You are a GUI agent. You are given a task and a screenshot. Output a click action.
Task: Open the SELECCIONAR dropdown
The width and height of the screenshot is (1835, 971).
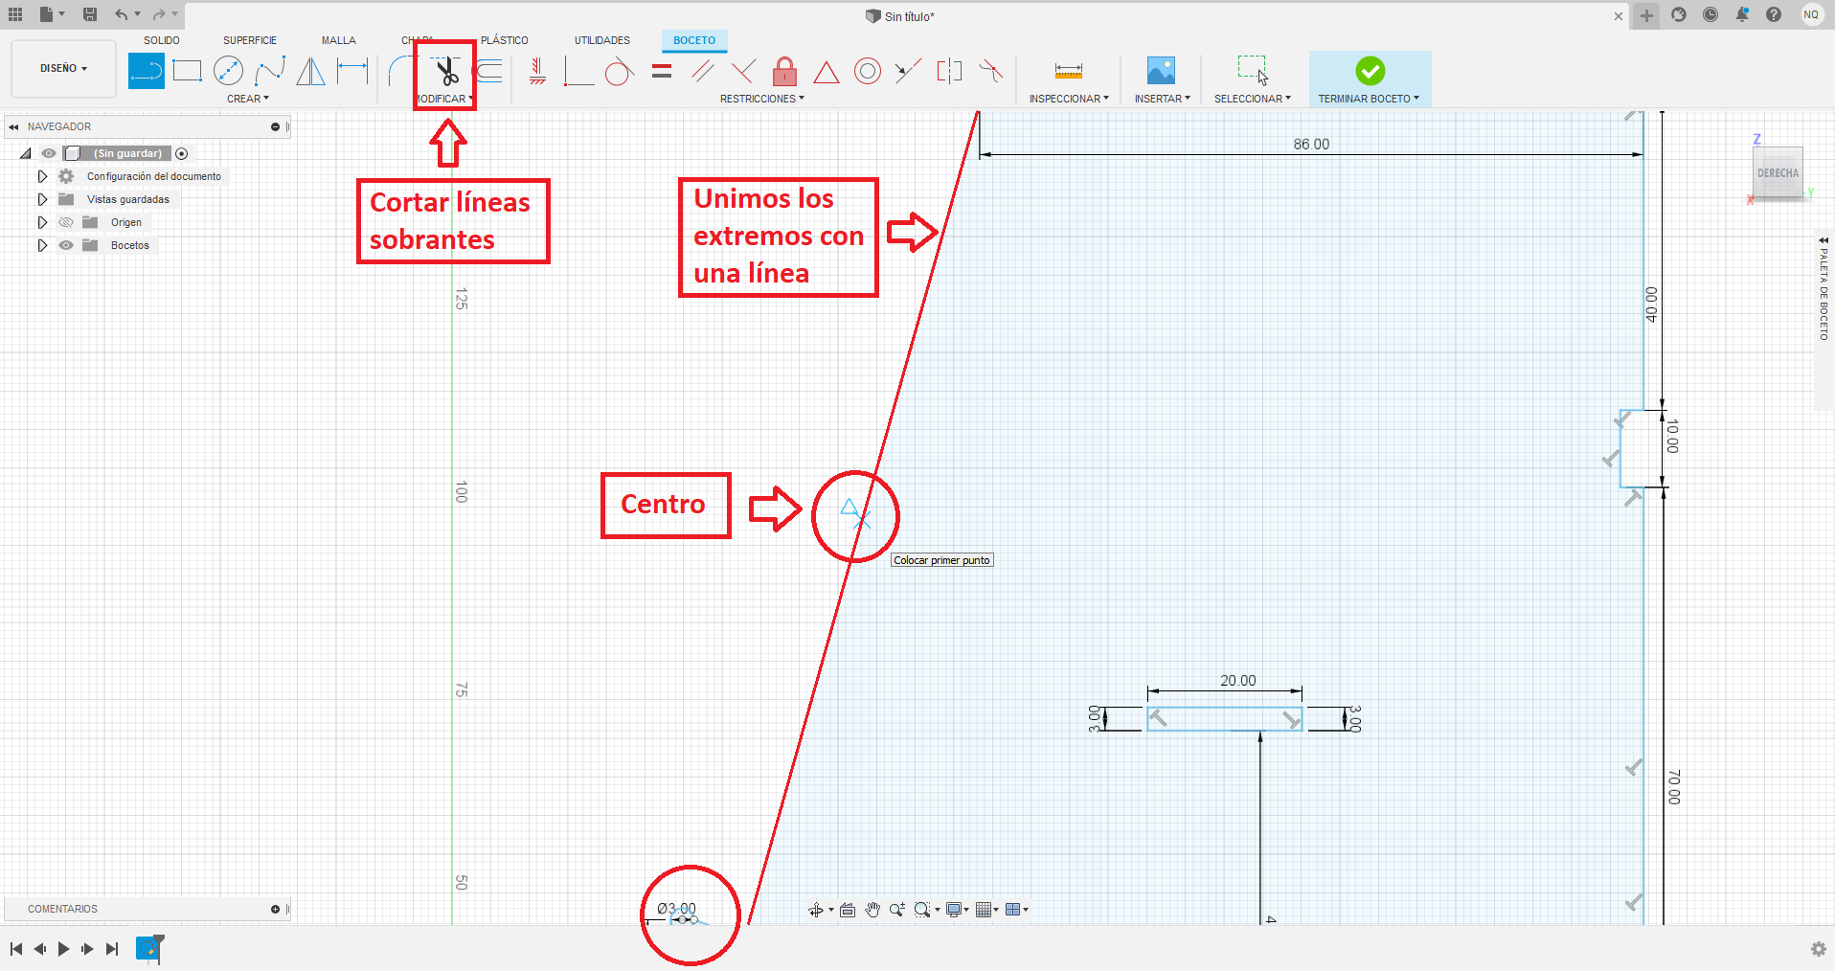(1253, 99)
